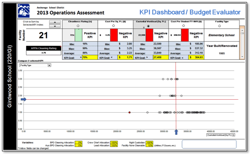The width and height of the screenshot is (252, 156).
Task: Click the blue arrow marker on the vertical axis
Action: [23, 100]
